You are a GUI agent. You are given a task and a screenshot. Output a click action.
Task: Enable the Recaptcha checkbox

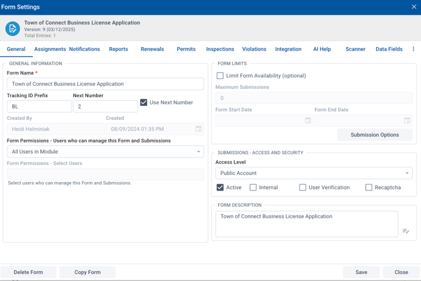[x=369, y=188]
